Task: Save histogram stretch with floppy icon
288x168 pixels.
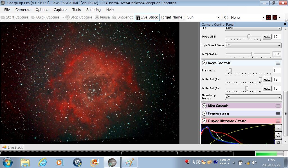Action: point(278,142)
